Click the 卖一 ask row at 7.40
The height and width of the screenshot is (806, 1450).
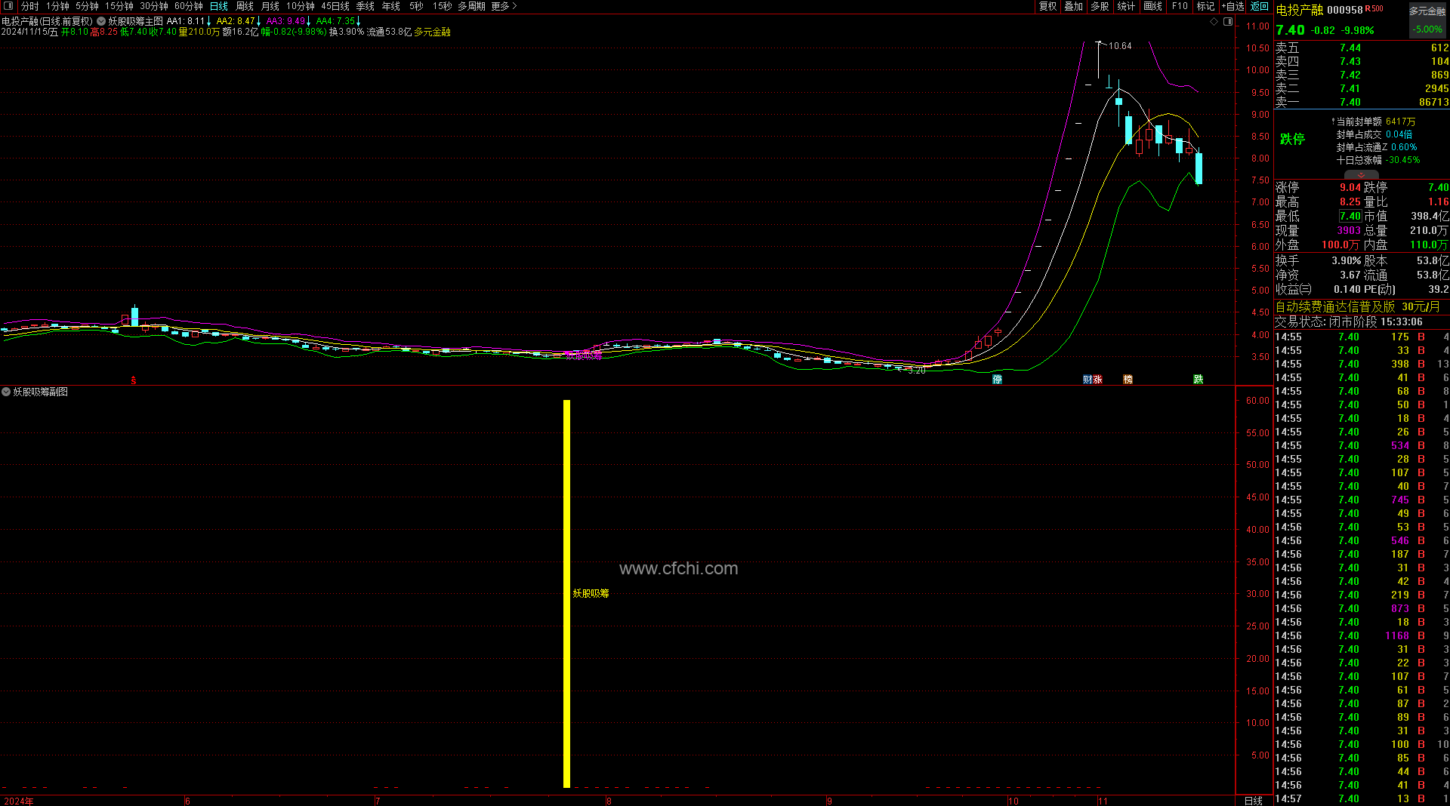pos(1362,102)
